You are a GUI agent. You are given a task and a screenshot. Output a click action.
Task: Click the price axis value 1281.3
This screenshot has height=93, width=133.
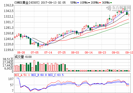click(9, 28)
